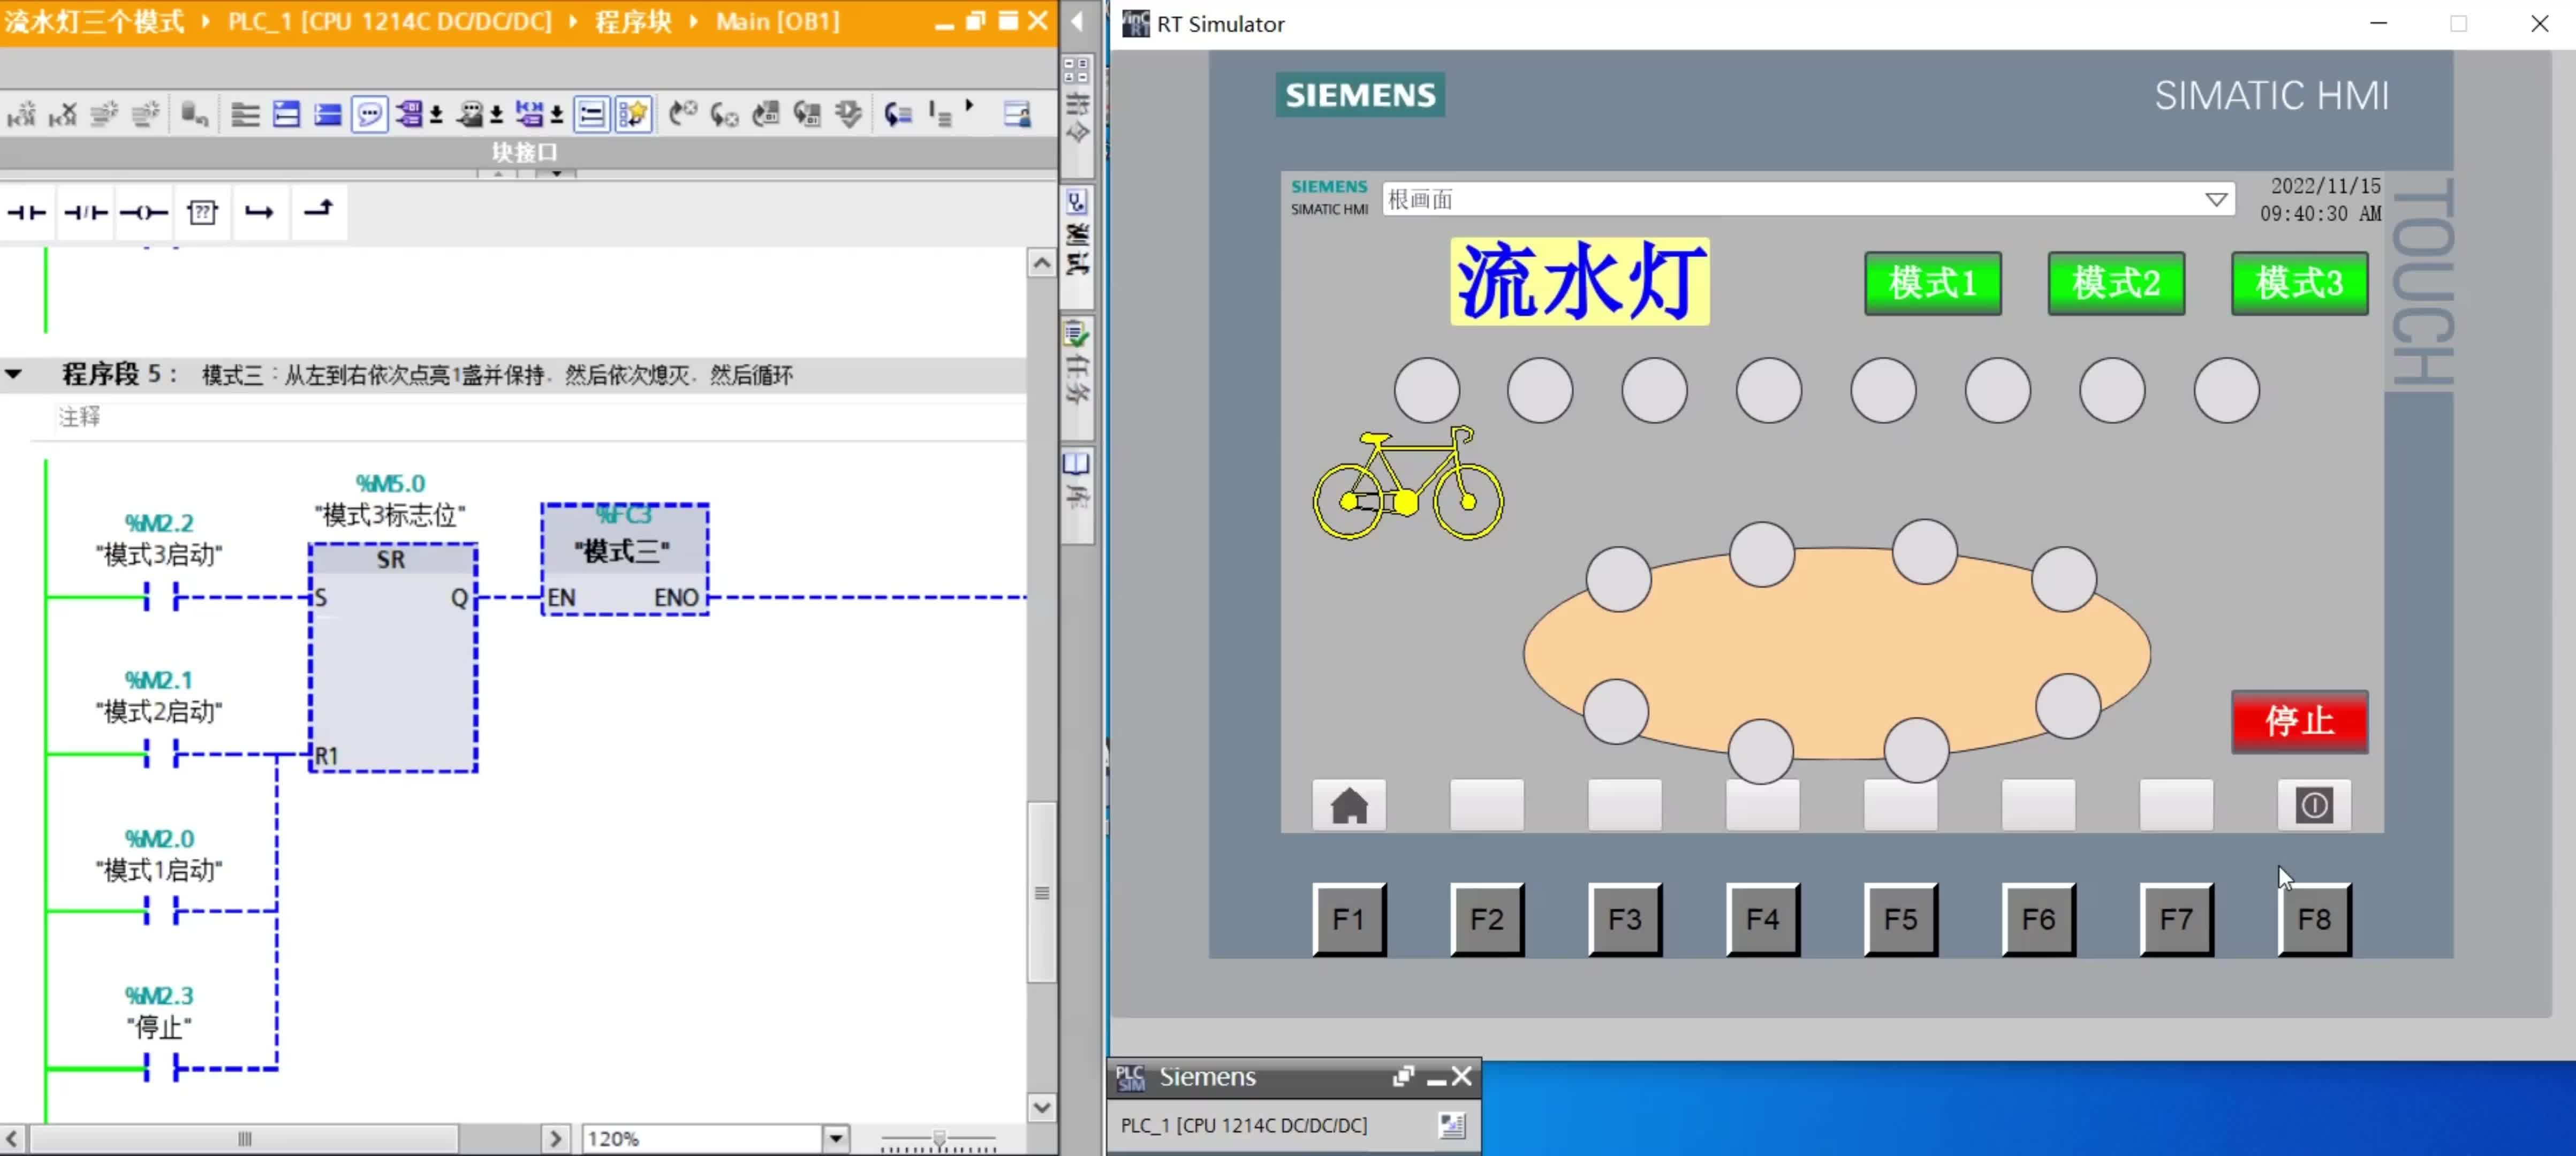This screenshot has width=2576, height=1156.
Task: Insert an empty box instruction
Action: pos(202,212)
